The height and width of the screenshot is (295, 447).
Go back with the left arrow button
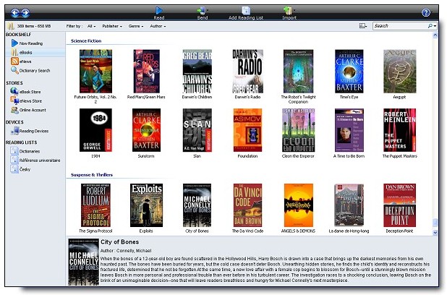click(x=15, y=12)
